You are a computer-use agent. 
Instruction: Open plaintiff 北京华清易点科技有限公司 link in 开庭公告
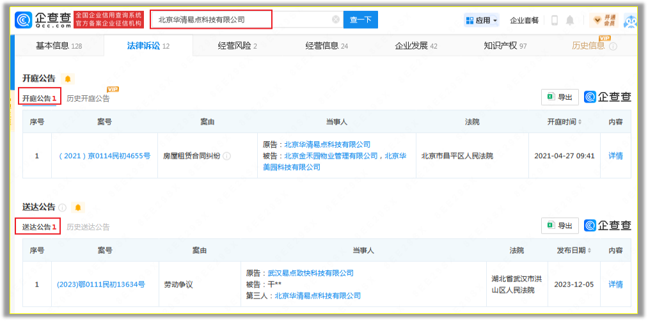click(328, 145)
